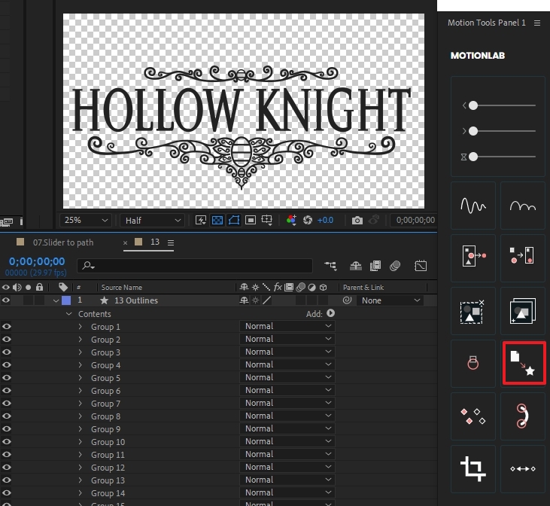Screen dimensions: 550x506
Task: Click the shapes-to-dots extract tool icon
Action: [x=473, y=258]
